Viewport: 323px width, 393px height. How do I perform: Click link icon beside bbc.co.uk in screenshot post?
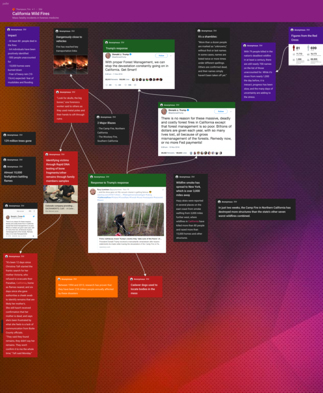point(30,211)
